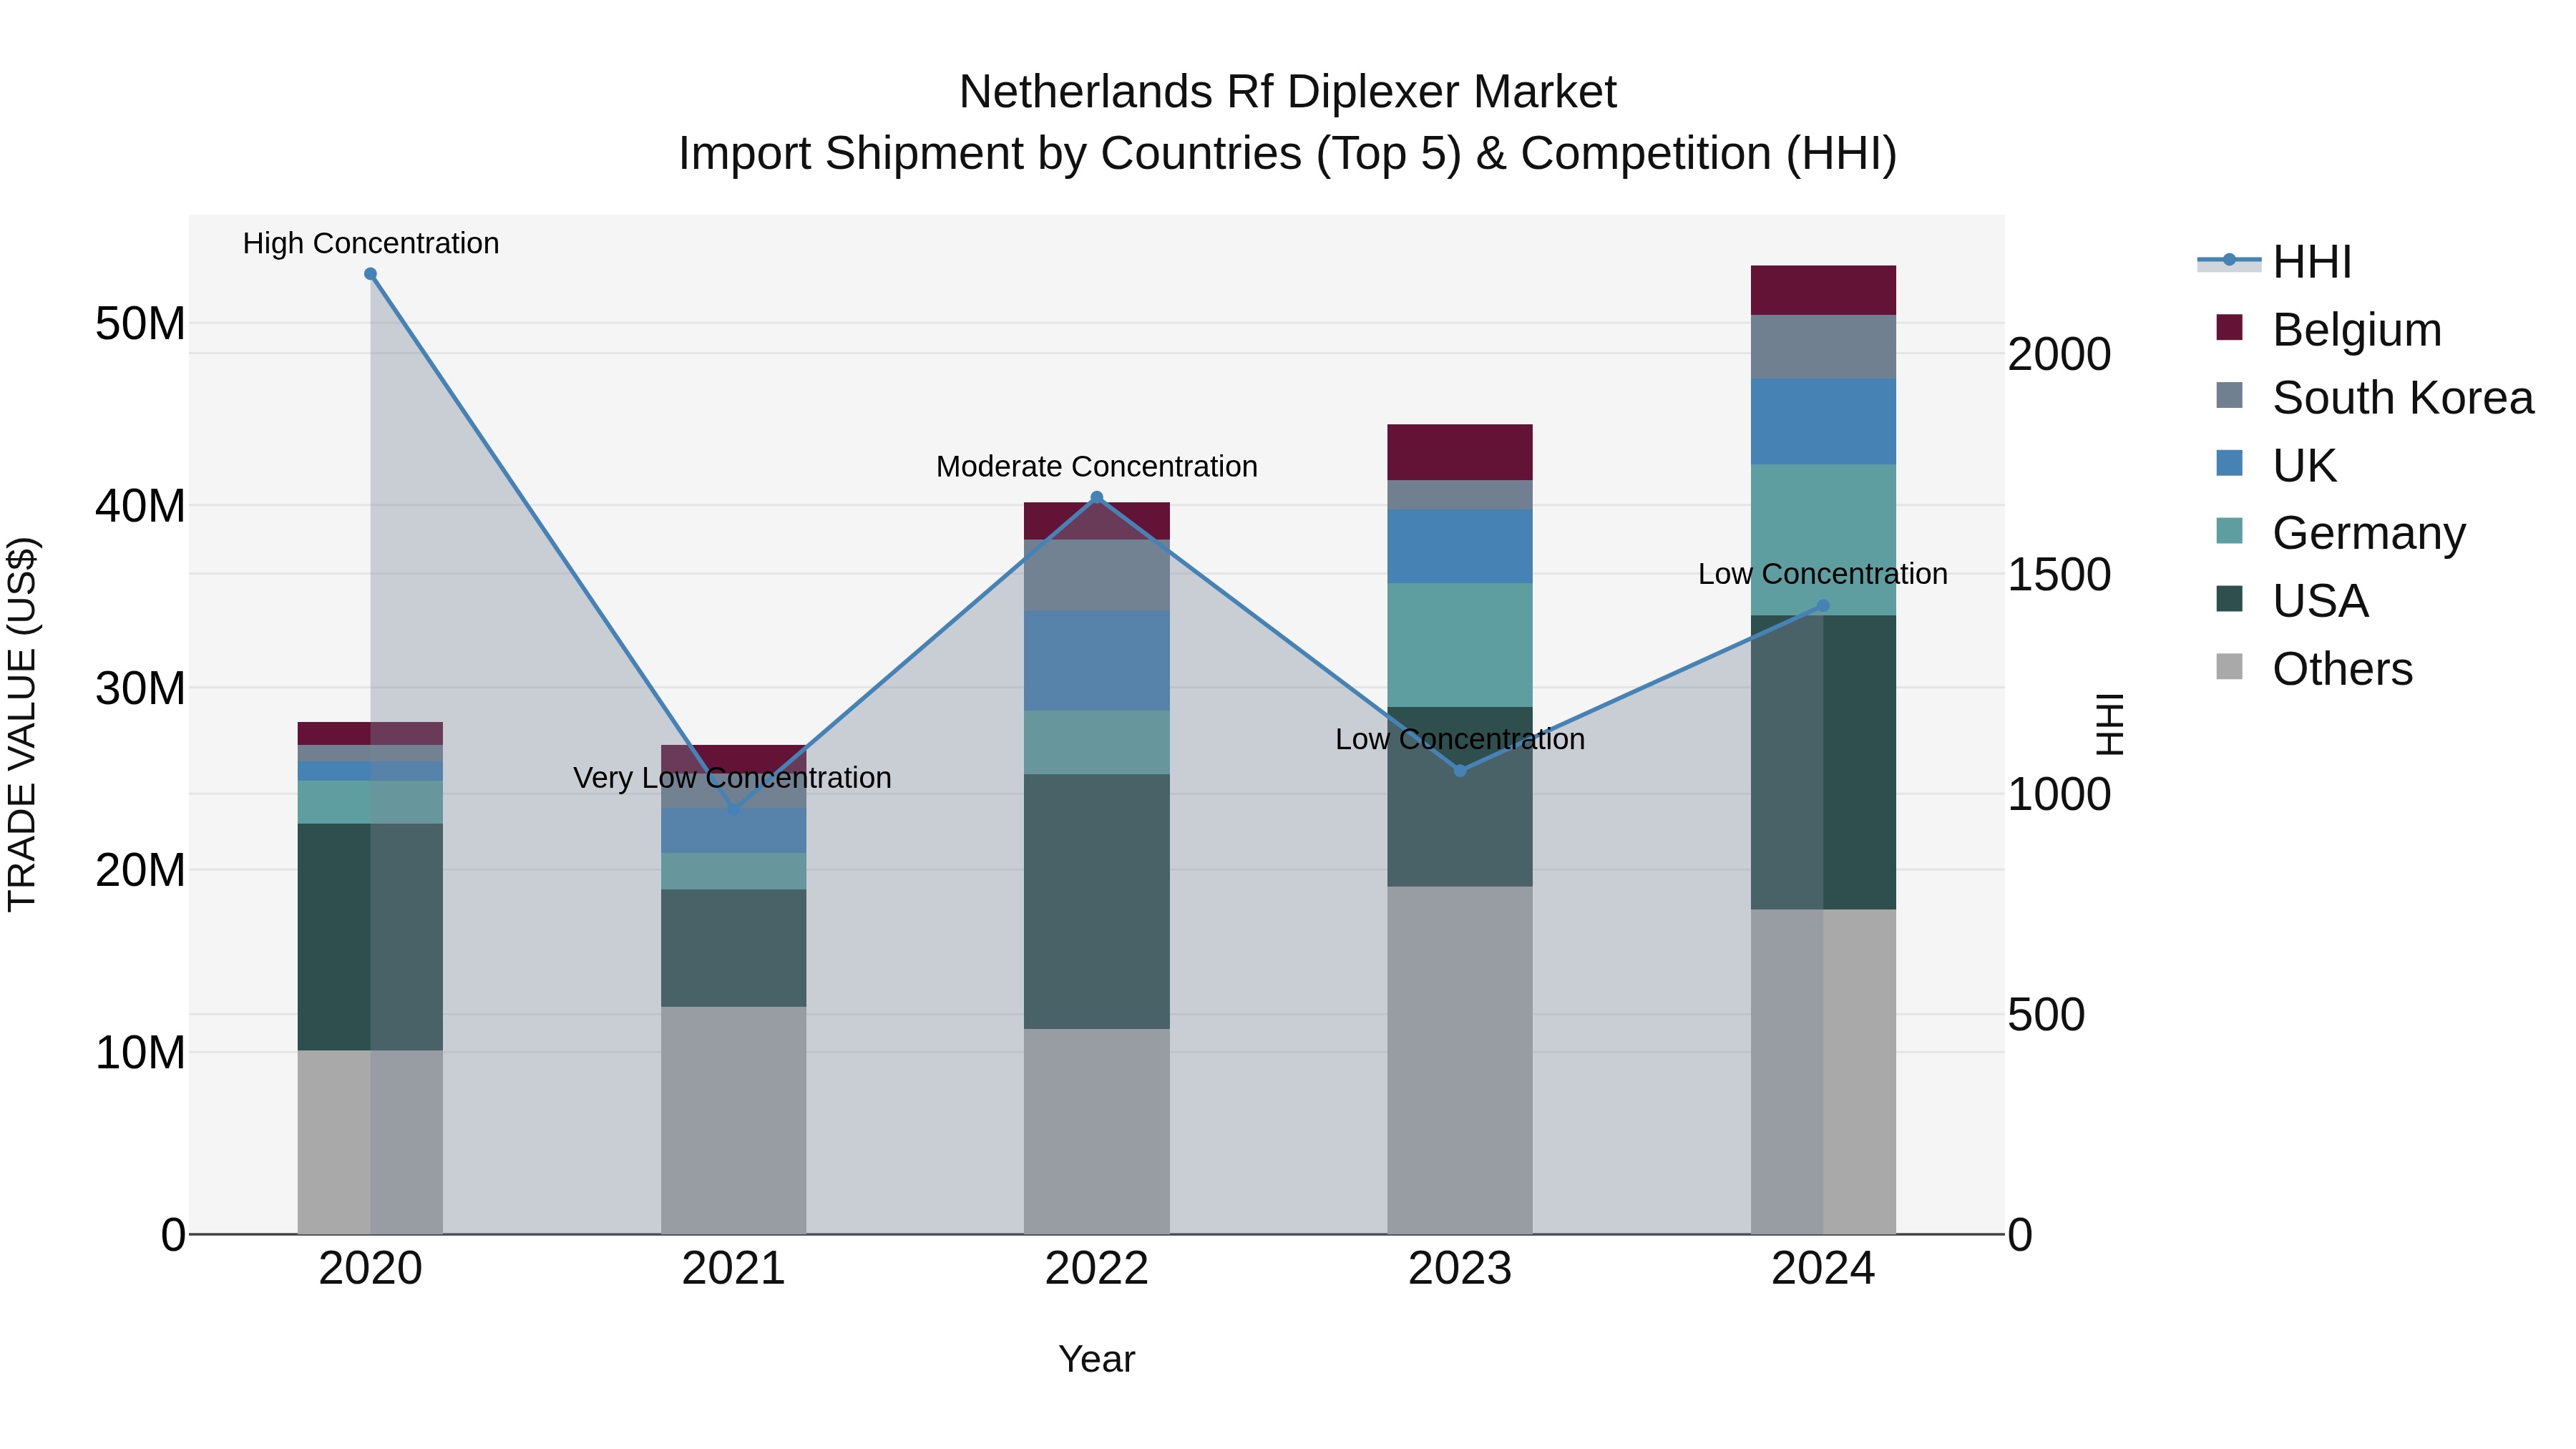Click the 2024 Low Concentration annotation
Screen dimensions: 2576x1449
1823,574
